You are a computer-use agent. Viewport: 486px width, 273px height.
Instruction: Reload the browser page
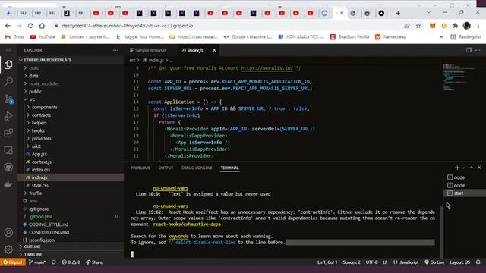point(30,26)
